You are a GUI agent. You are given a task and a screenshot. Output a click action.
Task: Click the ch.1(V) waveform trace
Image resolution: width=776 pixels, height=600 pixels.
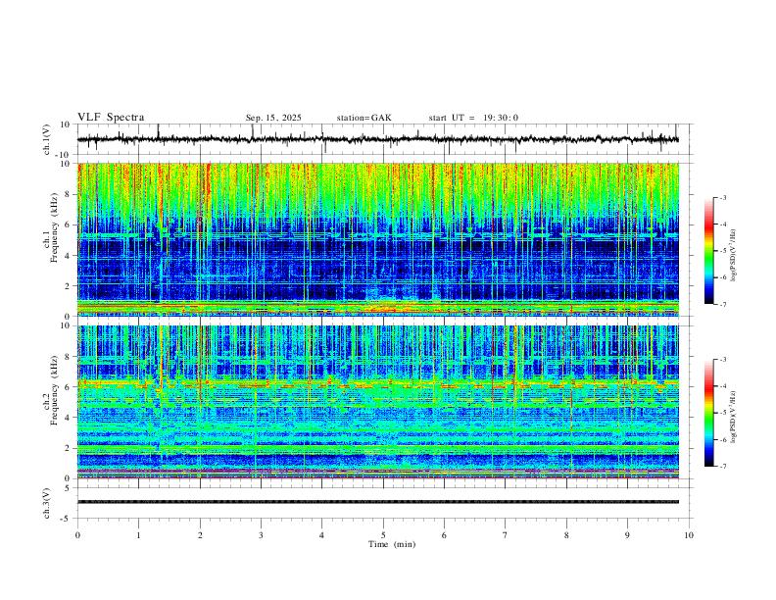378,139
